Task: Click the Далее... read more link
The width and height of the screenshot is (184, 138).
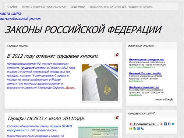Action: (x=71, y=88)
